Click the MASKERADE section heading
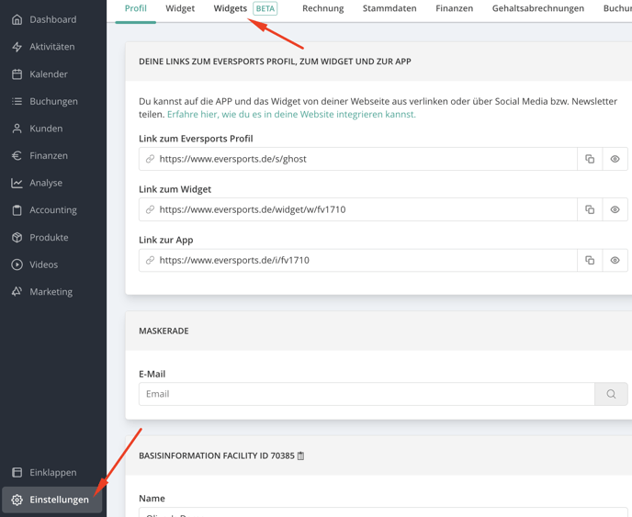The height and width of the screenshot is (517, 632). pyautogui.click(x=164, y=331)
